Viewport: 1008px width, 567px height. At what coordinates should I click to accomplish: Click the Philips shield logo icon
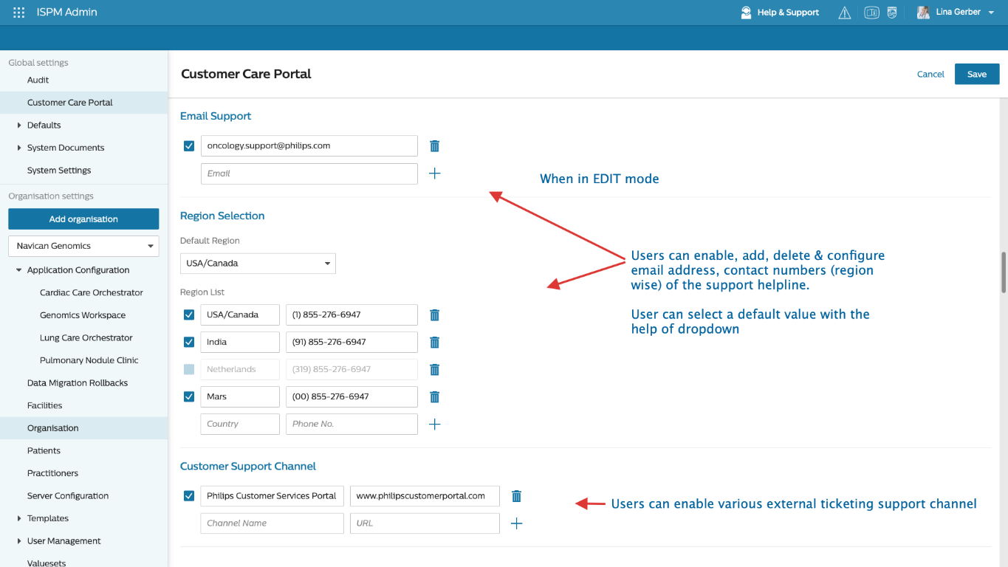(892, 13)
